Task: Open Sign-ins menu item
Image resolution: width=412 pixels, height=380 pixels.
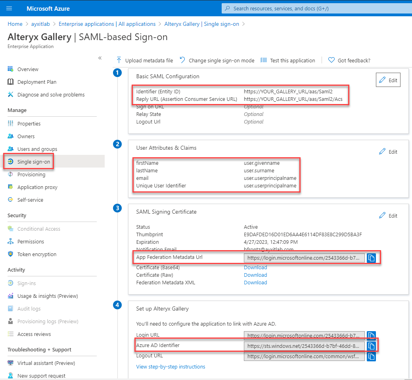Action: (27, 284)
